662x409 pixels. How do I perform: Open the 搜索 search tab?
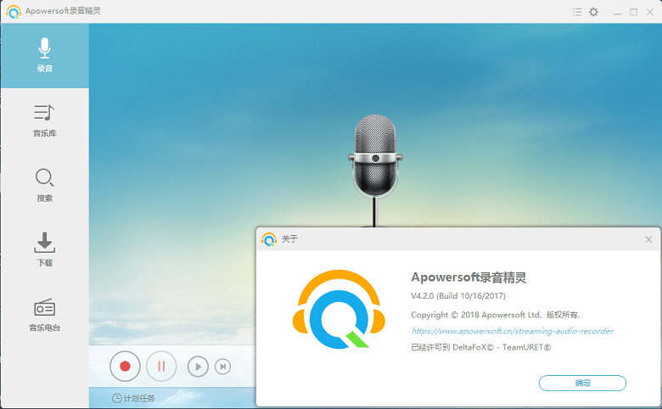tap(45, 186)
